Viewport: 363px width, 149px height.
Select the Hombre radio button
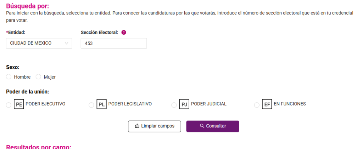[x=9, y=77]
